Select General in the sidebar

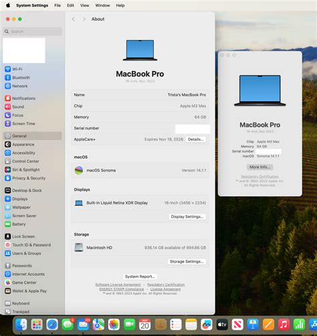point(32,136)
